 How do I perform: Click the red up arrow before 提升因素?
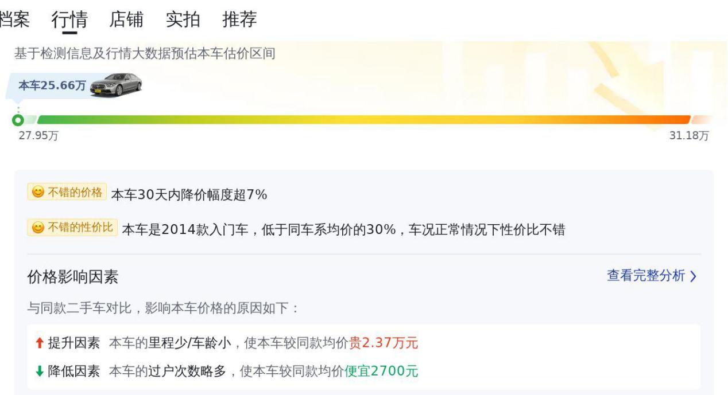click(x=39, y=343)
